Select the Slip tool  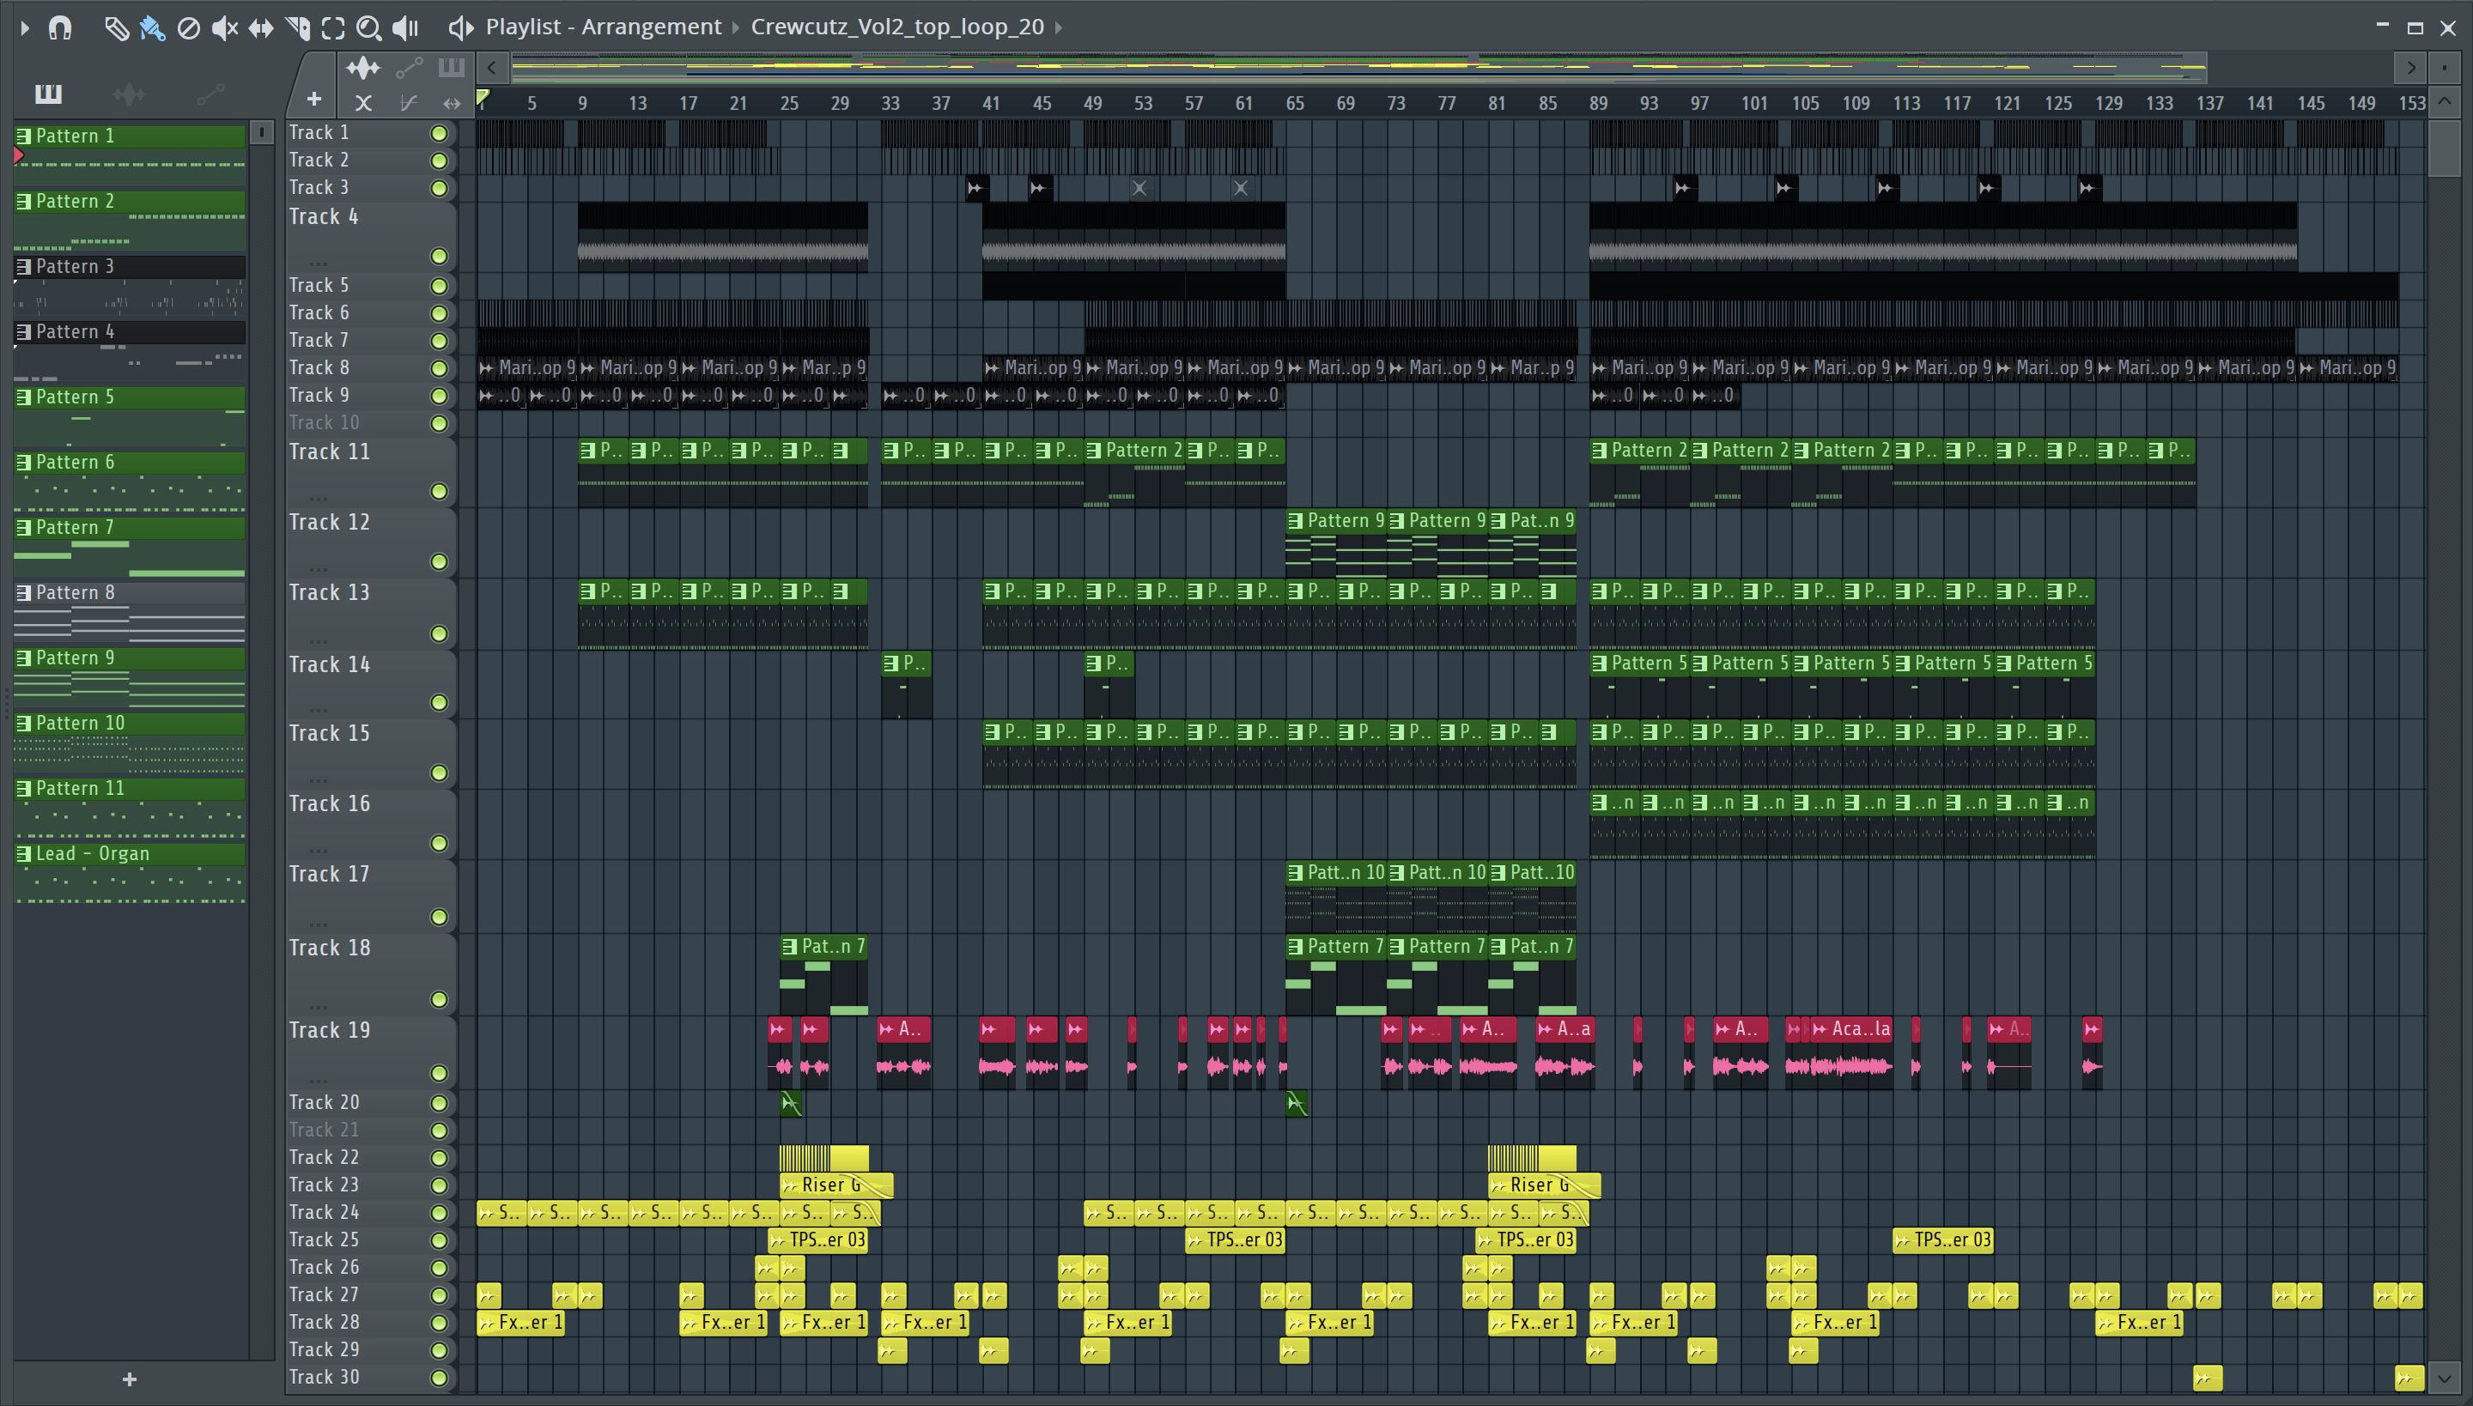(261, 28)
